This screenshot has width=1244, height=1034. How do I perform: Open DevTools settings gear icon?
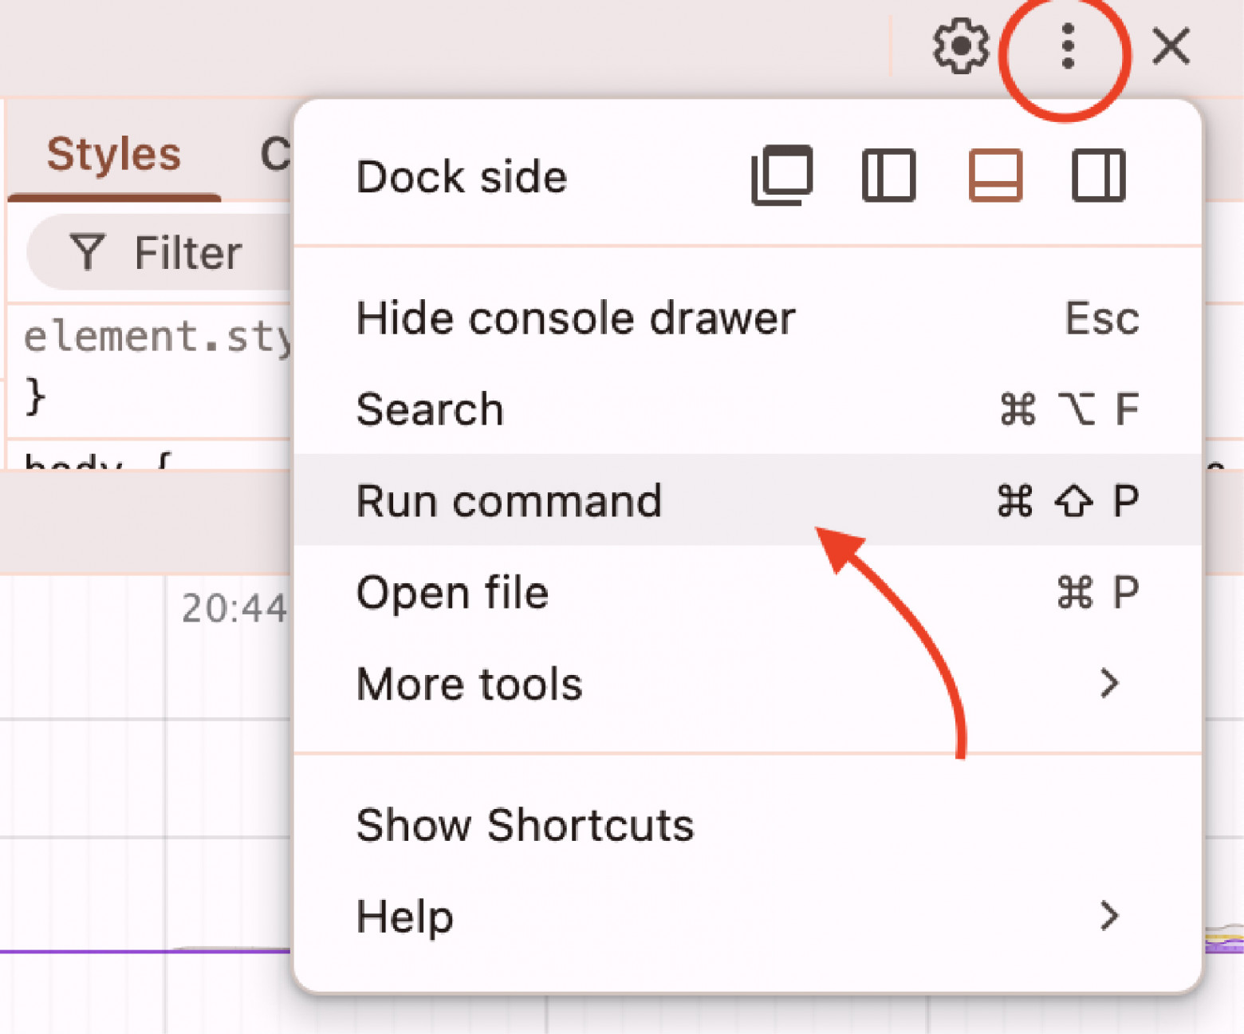pos(960,46)
